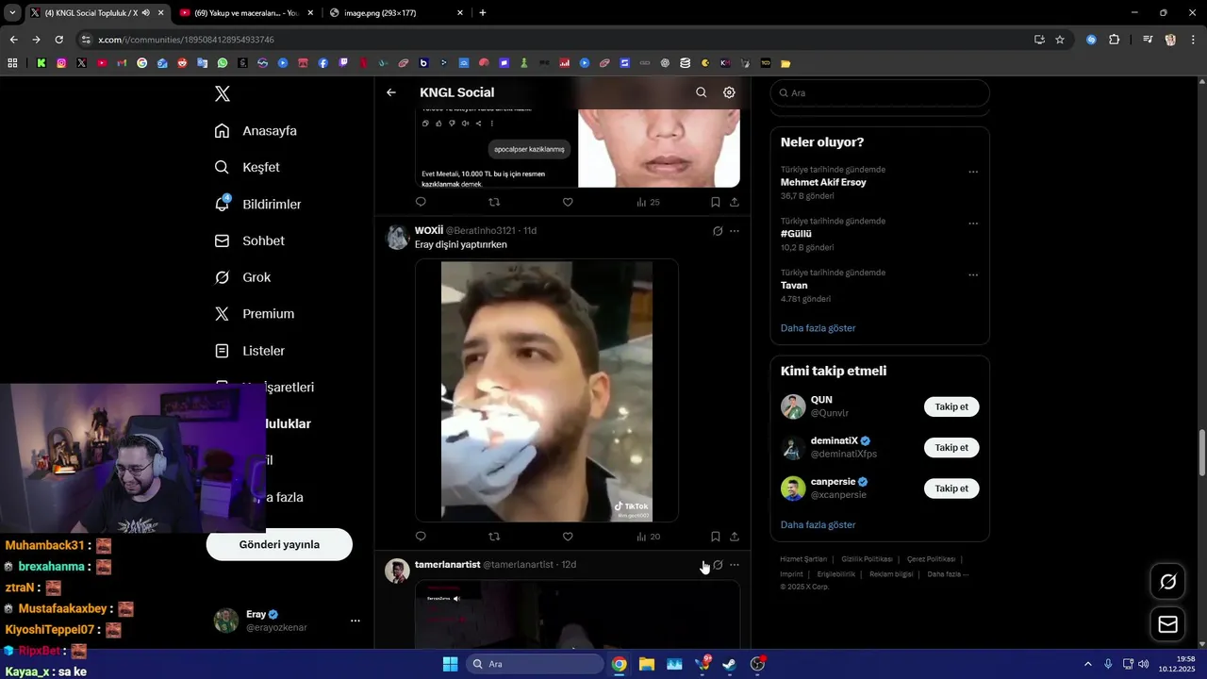Open Bildirimler notifications
Viewport: 1207px width, 679px height.
tap(257, 204)
